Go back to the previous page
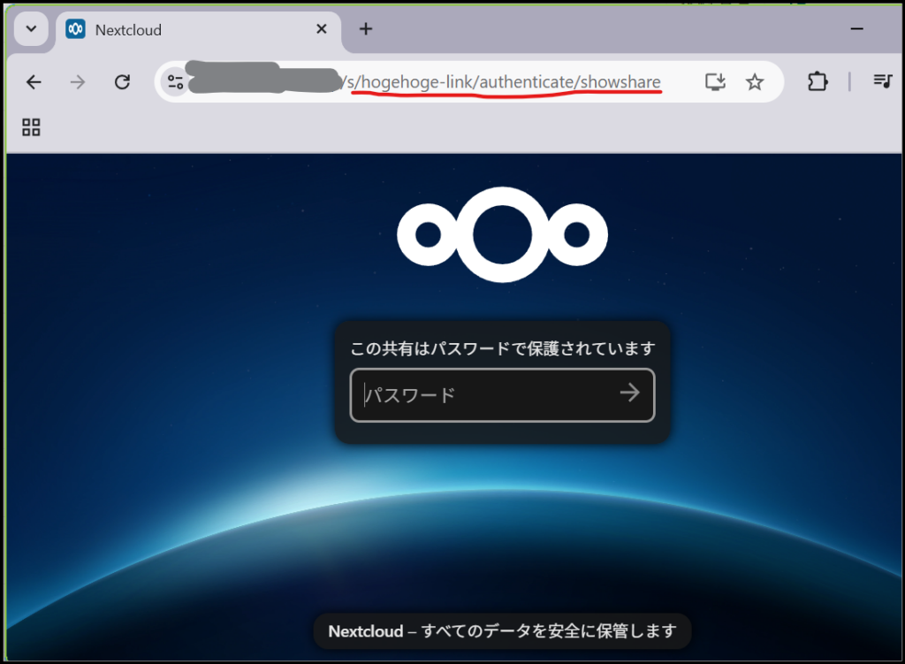Viewport: 905px width, 664px height. [x=34, y=82]
